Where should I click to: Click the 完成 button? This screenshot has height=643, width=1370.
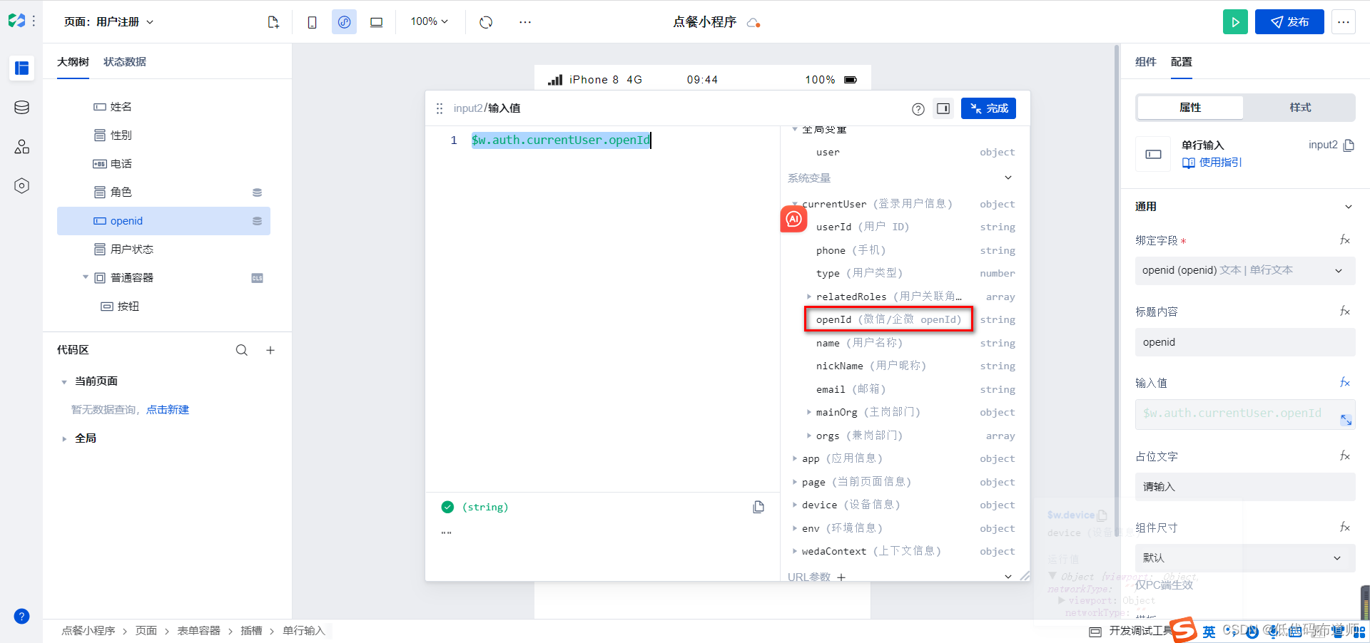coord(988,108)
